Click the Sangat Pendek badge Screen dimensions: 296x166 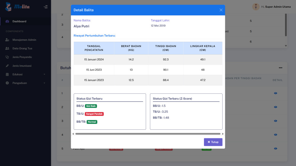pyautogui.click(x=94, y=114)
